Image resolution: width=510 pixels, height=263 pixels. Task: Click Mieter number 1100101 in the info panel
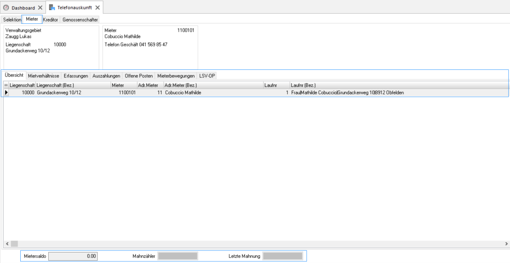click(x=185, y=30)
